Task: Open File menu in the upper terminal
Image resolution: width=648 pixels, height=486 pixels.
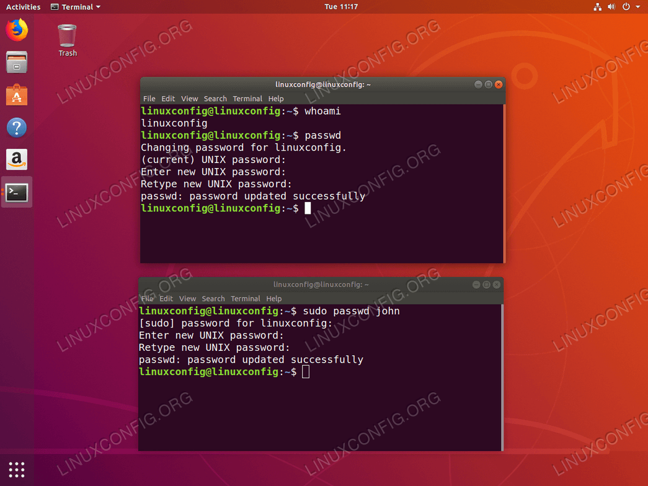Action: pyautogui.click(x=149, y=99)
